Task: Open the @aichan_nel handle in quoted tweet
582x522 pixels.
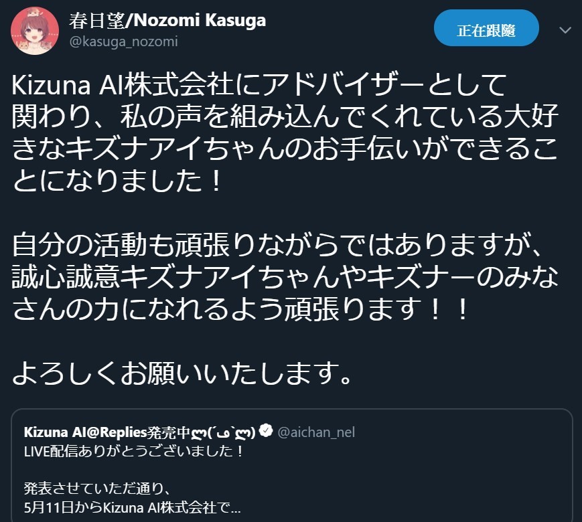Action: click(x=316, y=432)
